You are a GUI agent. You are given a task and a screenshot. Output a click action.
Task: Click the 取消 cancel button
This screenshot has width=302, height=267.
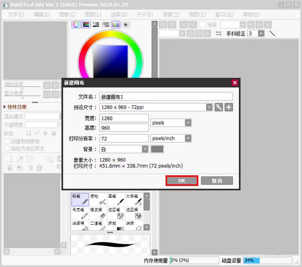click(217, 181)
